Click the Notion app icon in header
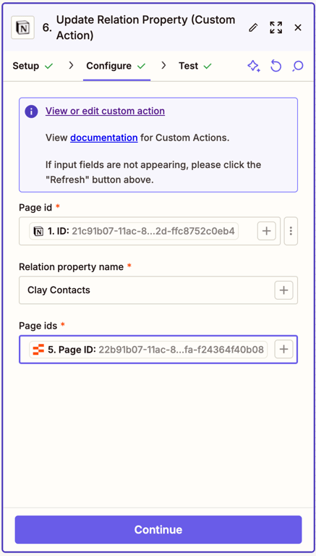This screenshot has width=316, height=556. pyautogui.click(x=22, y=28)
